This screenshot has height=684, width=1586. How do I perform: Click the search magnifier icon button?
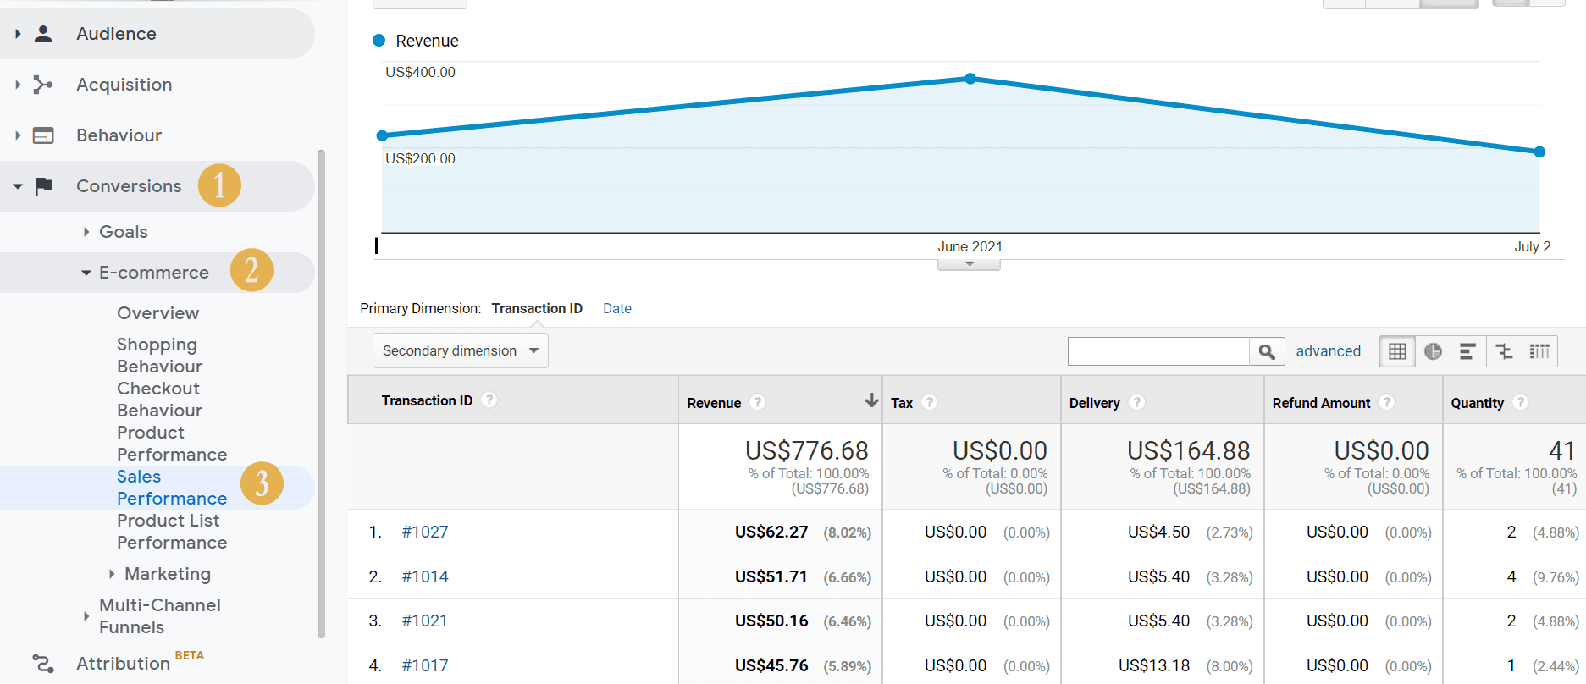coord(1266,351)
